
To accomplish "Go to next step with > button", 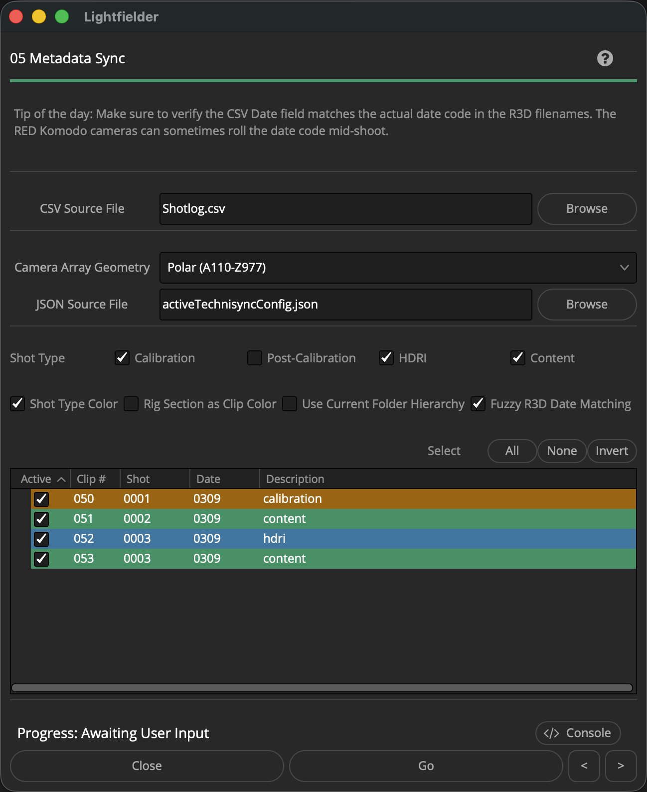I will point(621,766).
